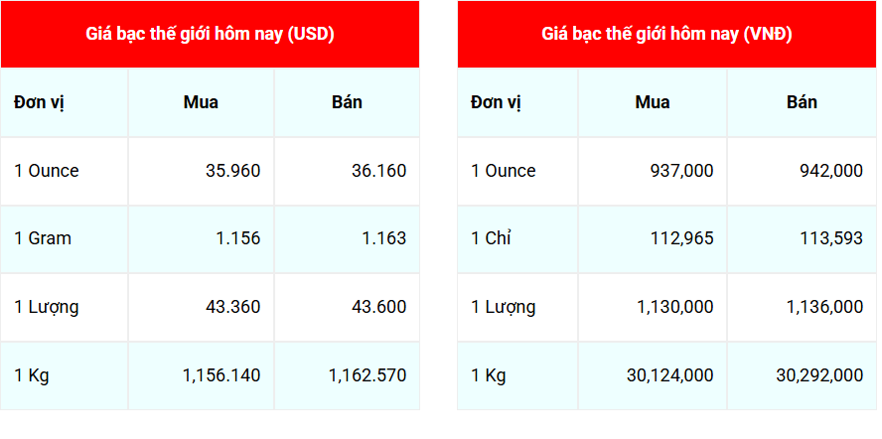Viewport: 882px width, 439px height.
Task: Select the 1 Chỉ row label
Action: pyautogui.click(x=491, y=238)
